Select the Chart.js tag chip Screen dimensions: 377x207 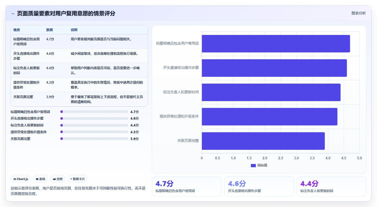pyautogui.click(x=21, y=179)
